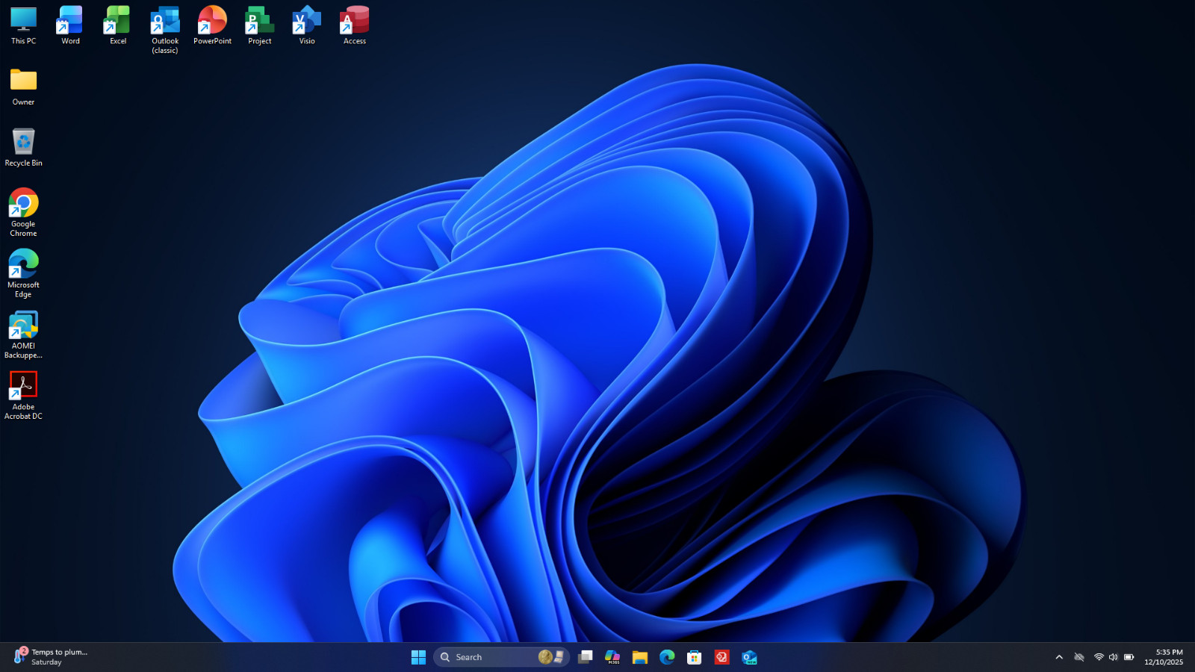Open the clock and date flyout
The height and width of the screenshot is (672, 1195).
pyautogui.click(x=1164, y=657)
